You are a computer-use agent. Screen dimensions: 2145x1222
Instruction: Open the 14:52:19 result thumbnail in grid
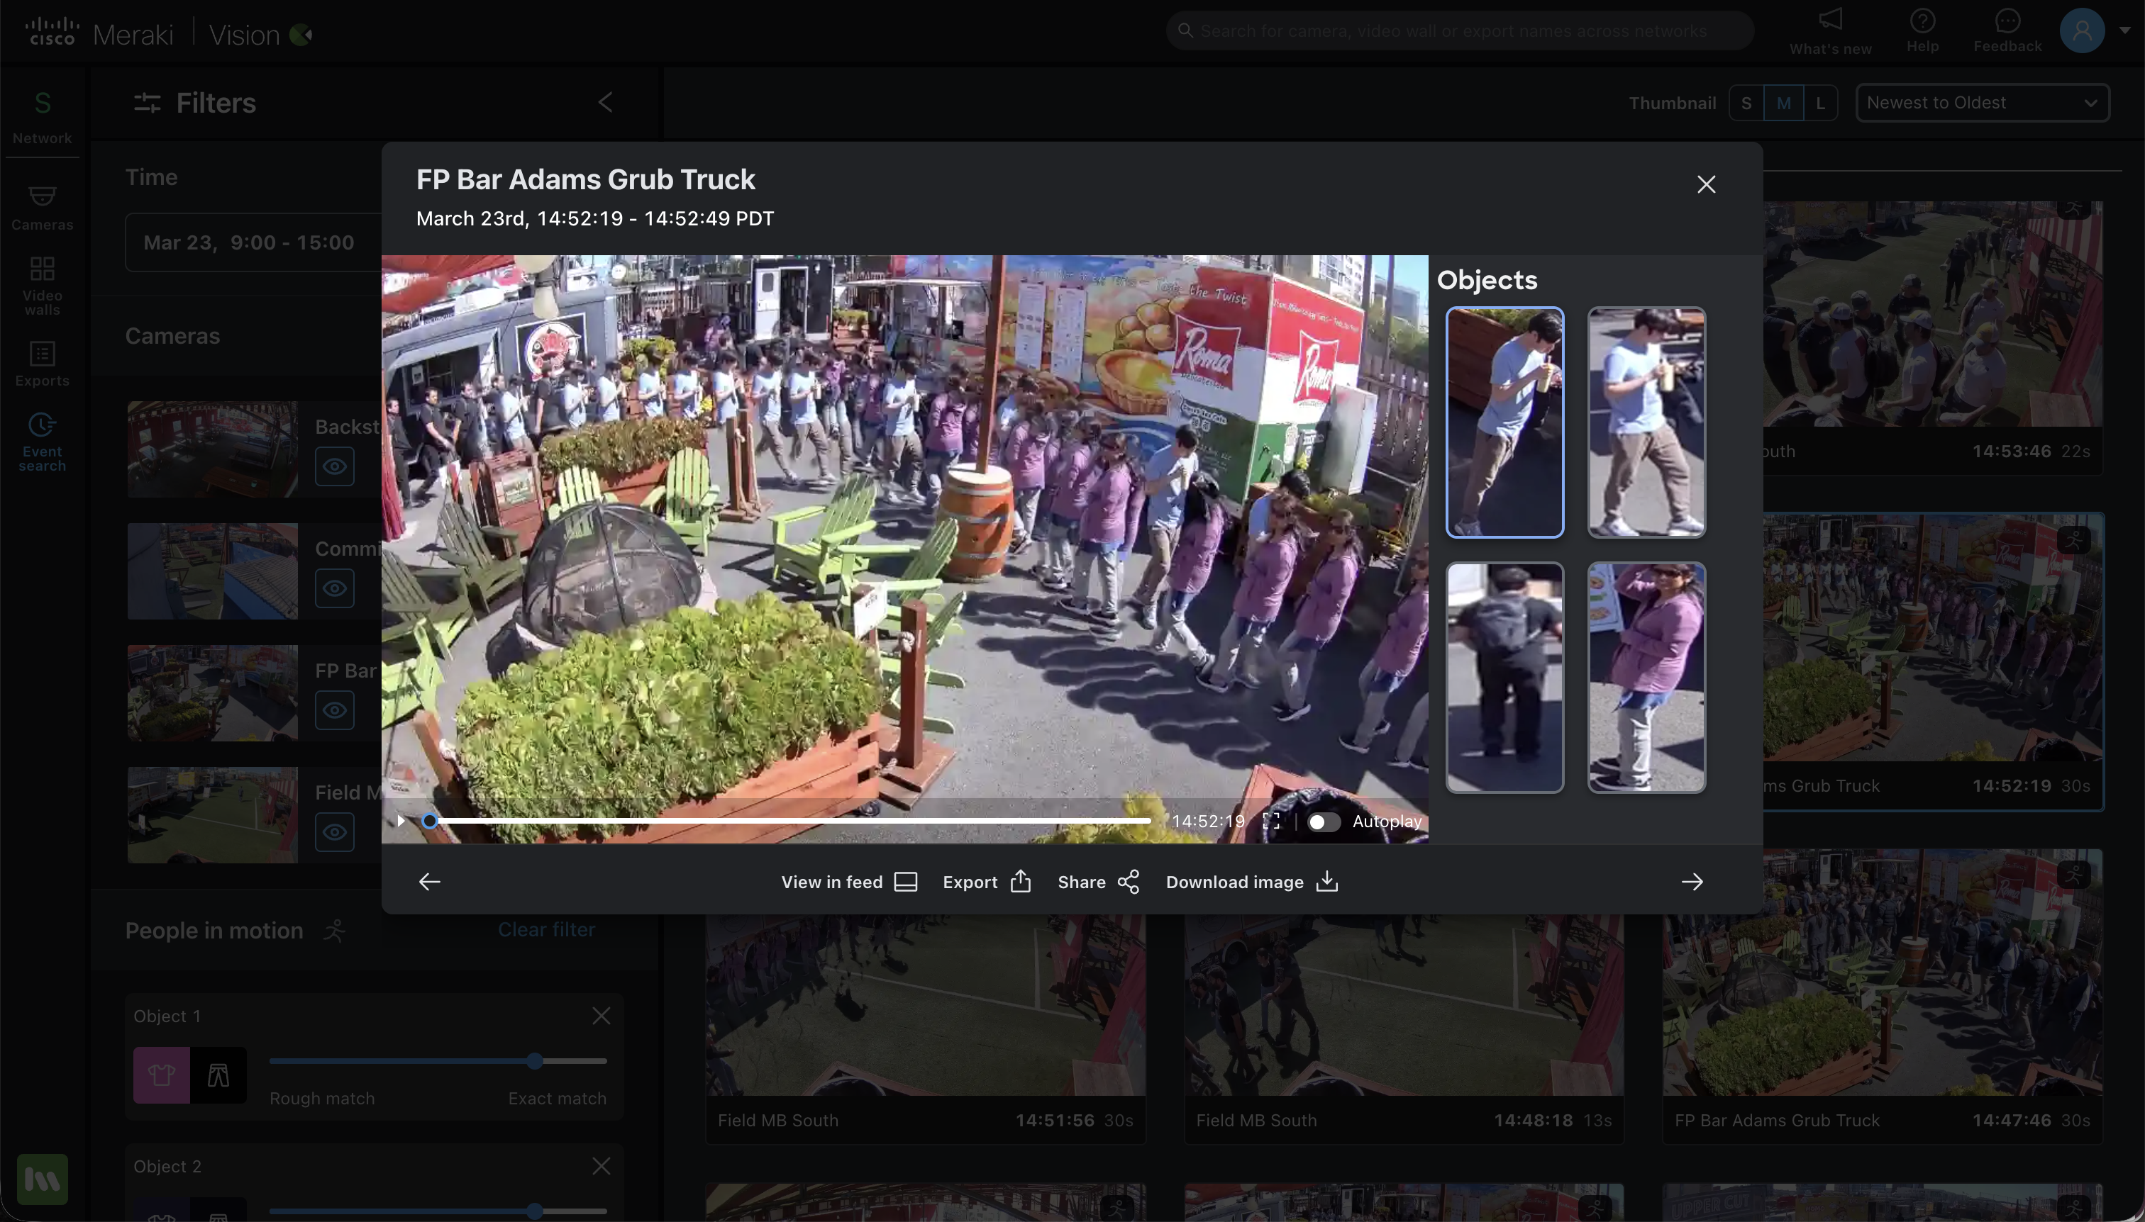[1932, 638]
